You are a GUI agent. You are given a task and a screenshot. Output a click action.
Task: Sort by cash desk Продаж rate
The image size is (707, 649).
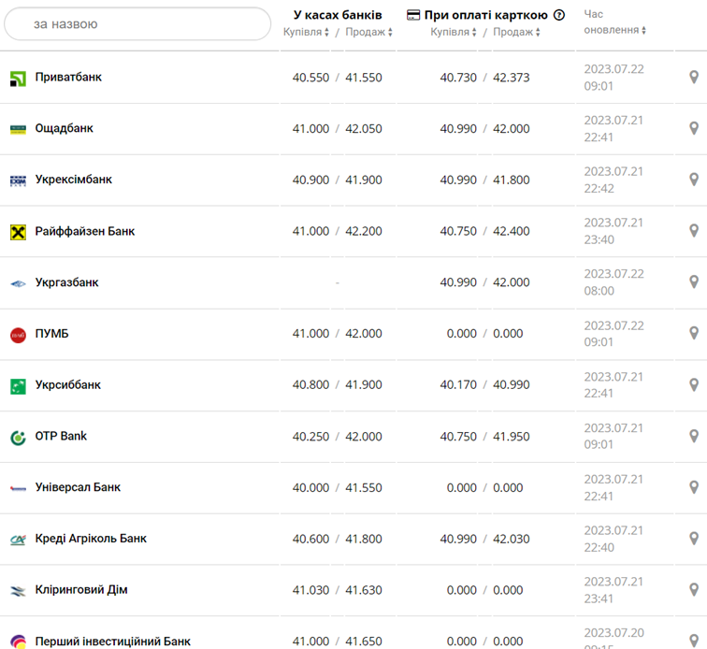[368, 32]
